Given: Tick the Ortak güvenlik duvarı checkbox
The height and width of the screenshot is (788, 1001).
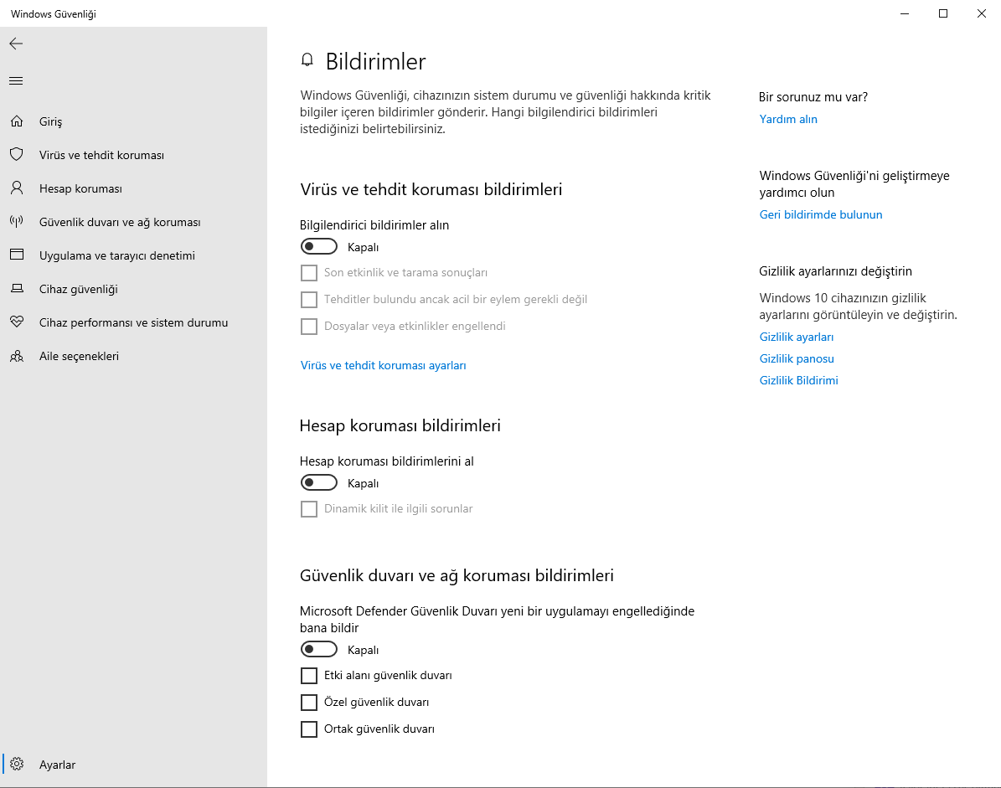Looking at the screenshot, I should tap(309, 729).
